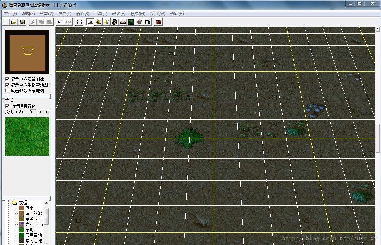Open the 窗口(W) menu
The image size is (381, 245).
pyautogui.click(x=158, y=14)
